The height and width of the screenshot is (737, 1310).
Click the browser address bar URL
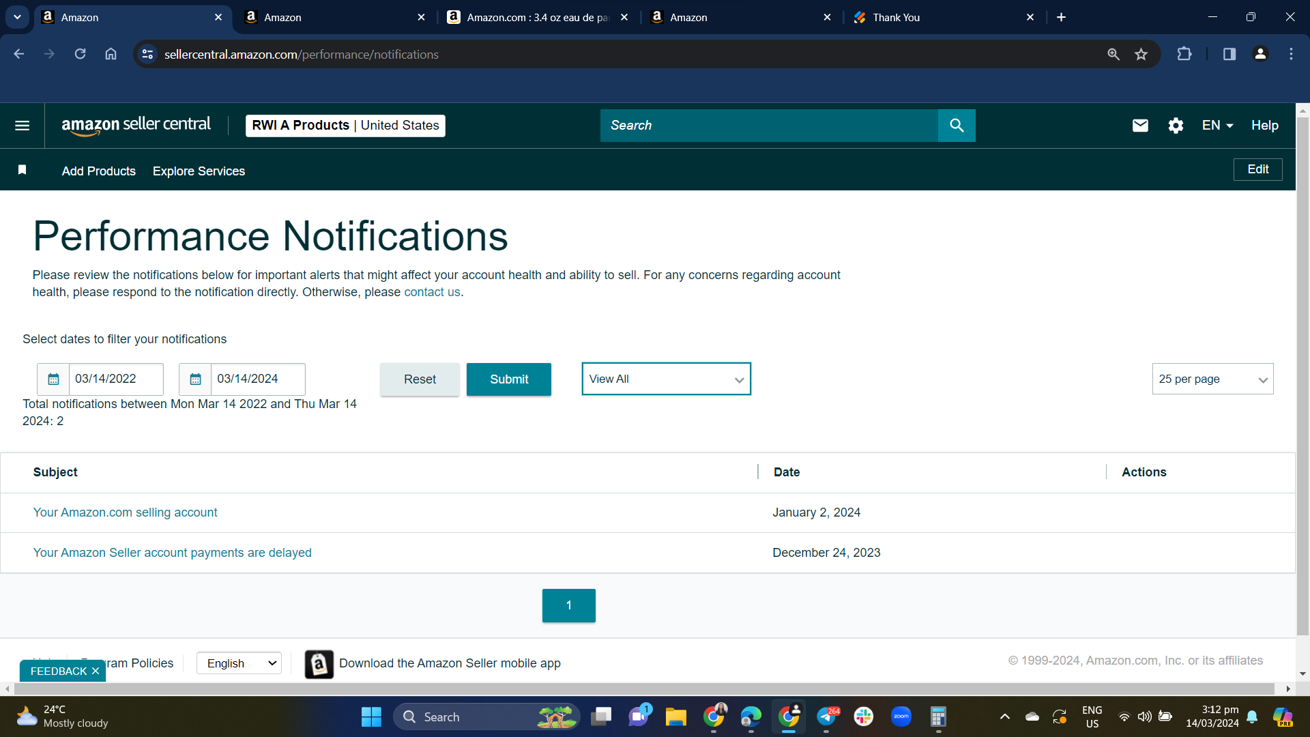point(302,55)
